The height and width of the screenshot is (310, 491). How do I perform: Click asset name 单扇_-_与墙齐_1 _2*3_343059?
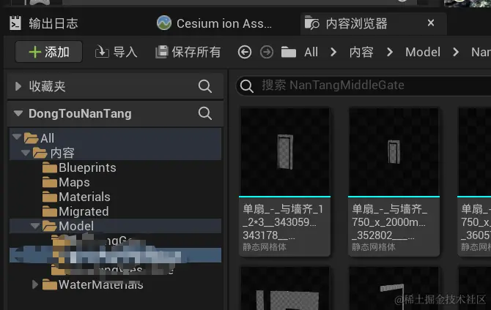[283, 222]
